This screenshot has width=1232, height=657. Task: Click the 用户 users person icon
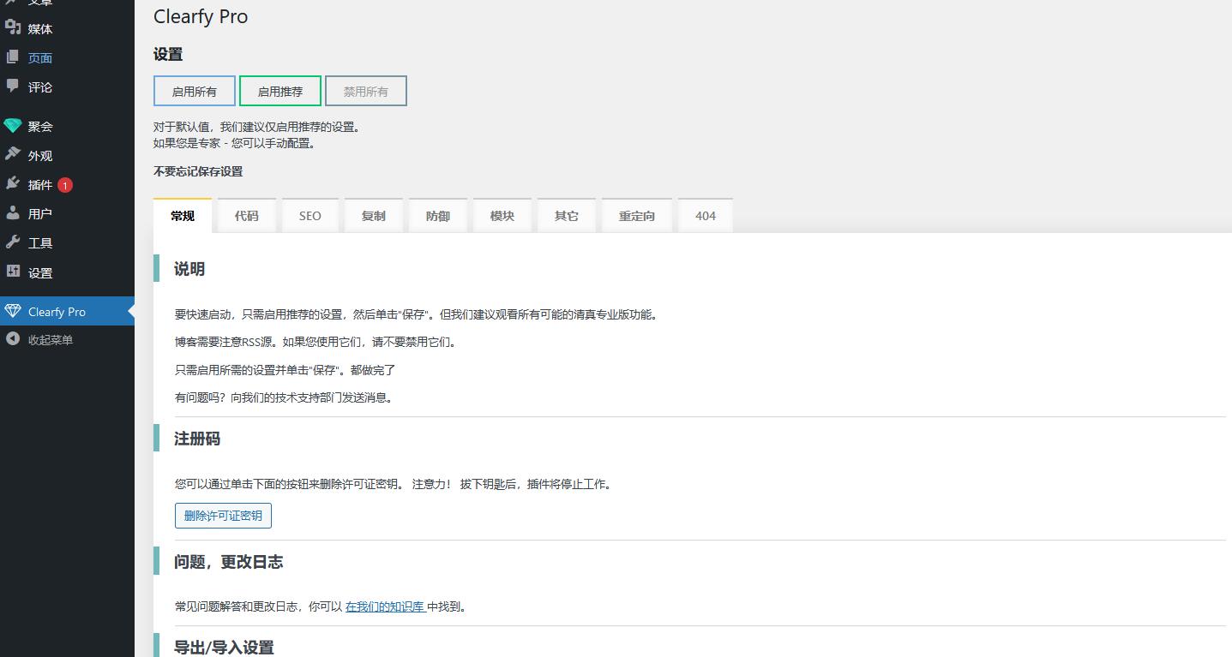point(13,213)
